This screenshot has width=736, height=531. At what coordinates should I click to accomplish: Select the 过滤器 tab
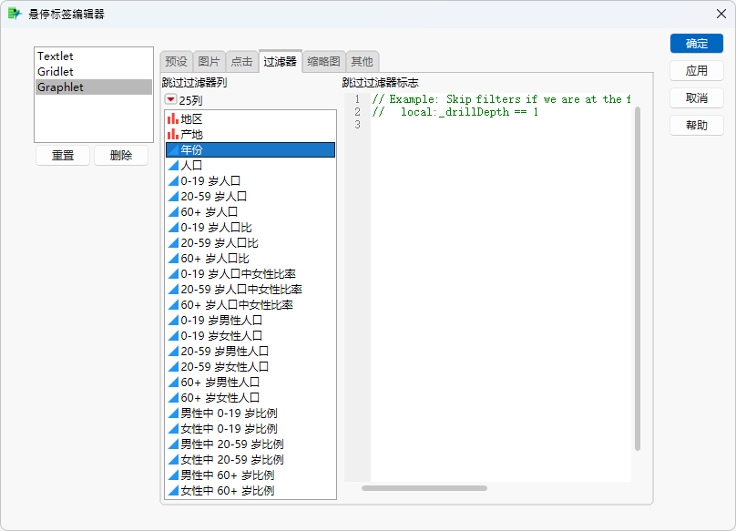click(280, 62)
